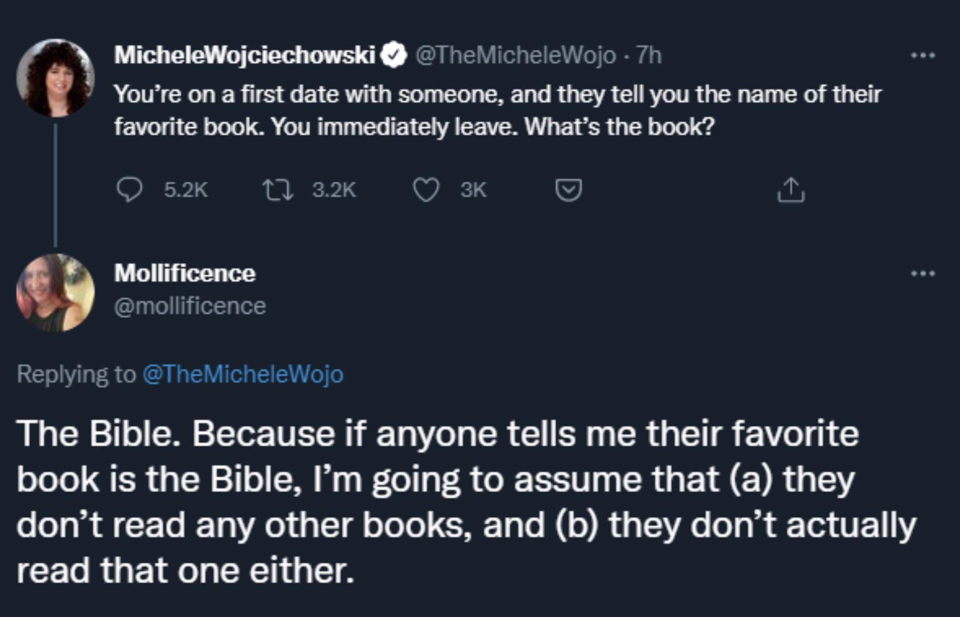Click the @mollificence handle
Viewport: 960px width, 617px height.
(190, 306)
